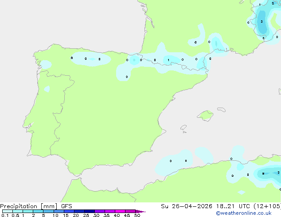Click Mallorca island on the map
281x217 pixels.
point(206,116)
